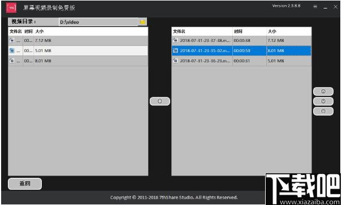The image size is (342, 205).
Task: Open the hamburger menu in title bar
Action: click(x=315, y=7)
